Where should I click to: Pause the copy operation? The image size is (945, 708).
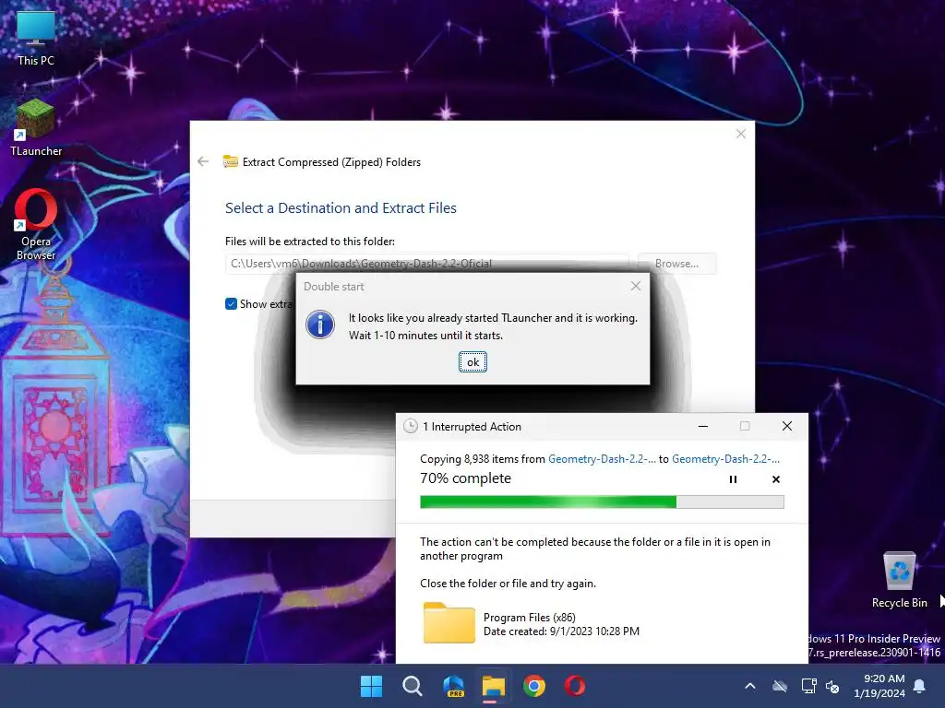[733, 479]
